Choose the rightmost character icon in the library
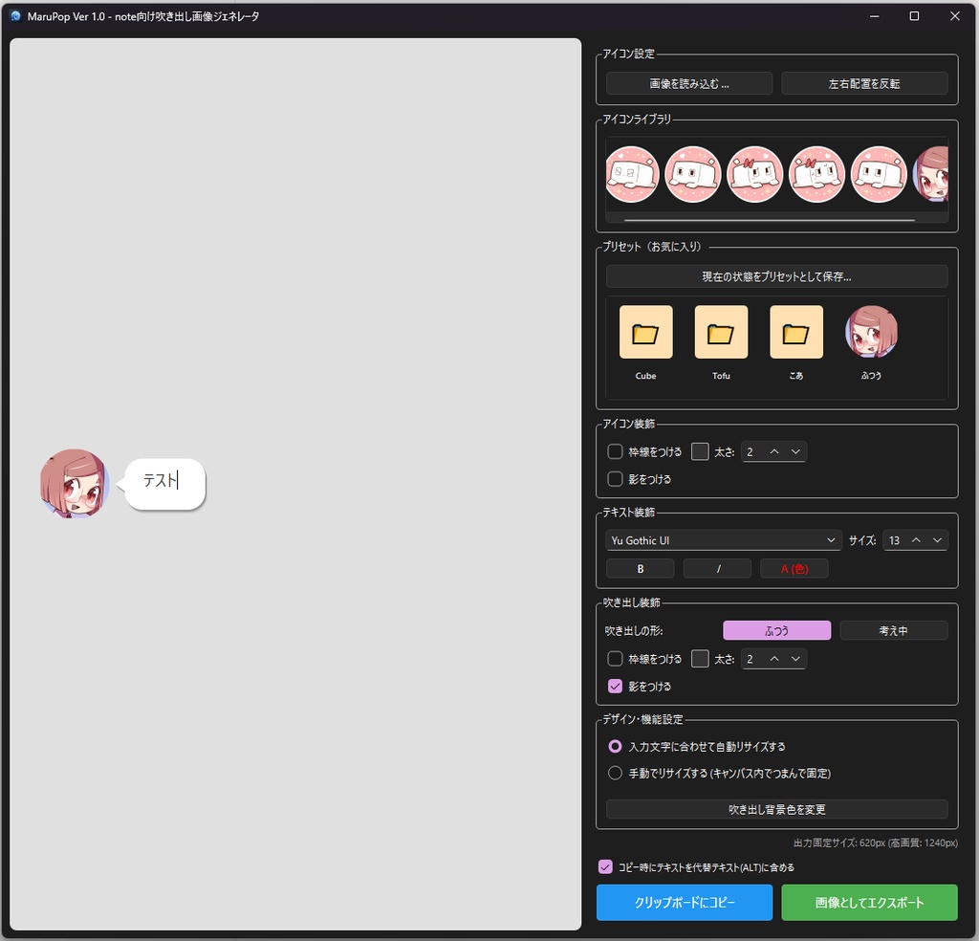Image resolution: width=979 pixels, height=941 pixels. 932,174
